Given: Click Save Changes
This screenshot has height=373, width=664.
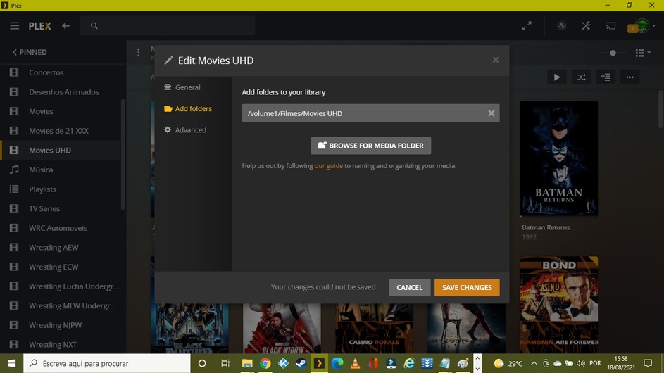Looking at the screenshot, I should (x=467, y=287).
